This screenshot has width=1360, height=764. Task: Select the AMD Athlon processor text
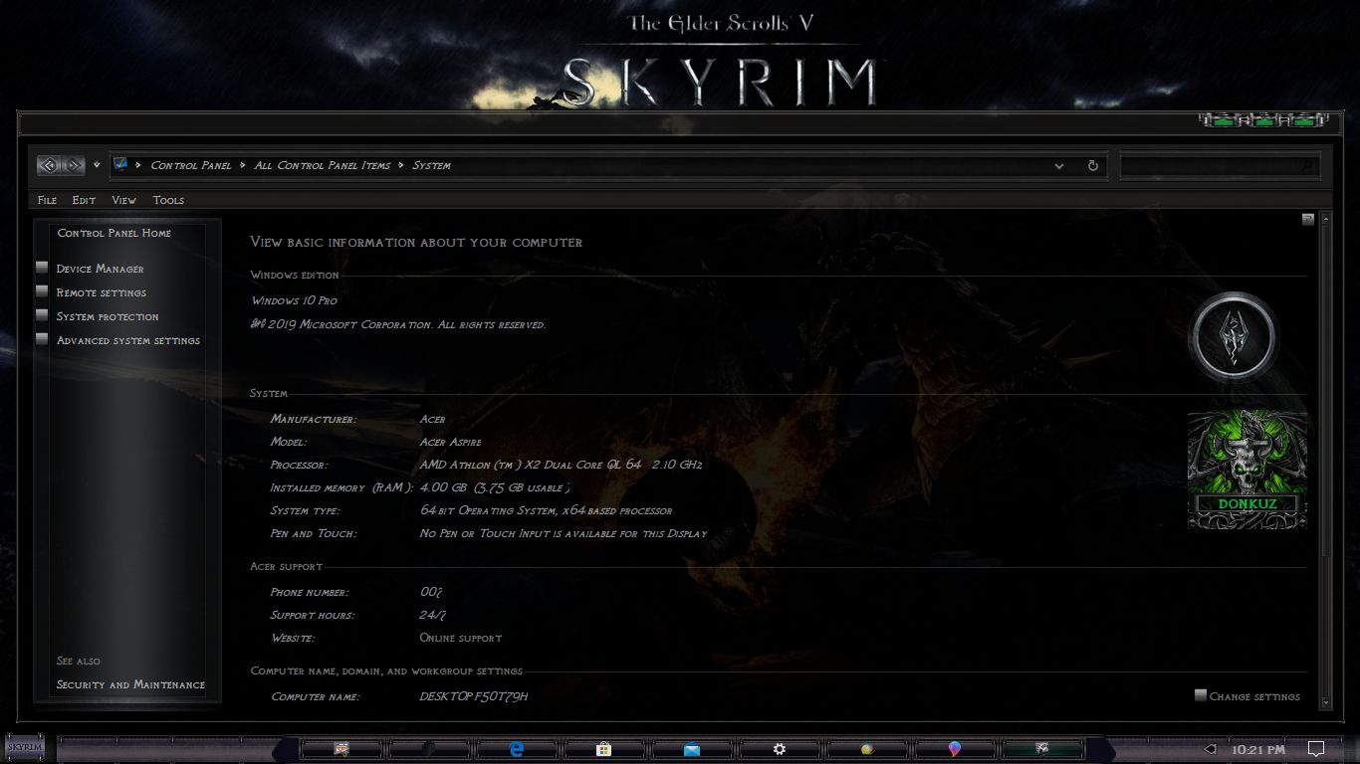tap(562, 465)
